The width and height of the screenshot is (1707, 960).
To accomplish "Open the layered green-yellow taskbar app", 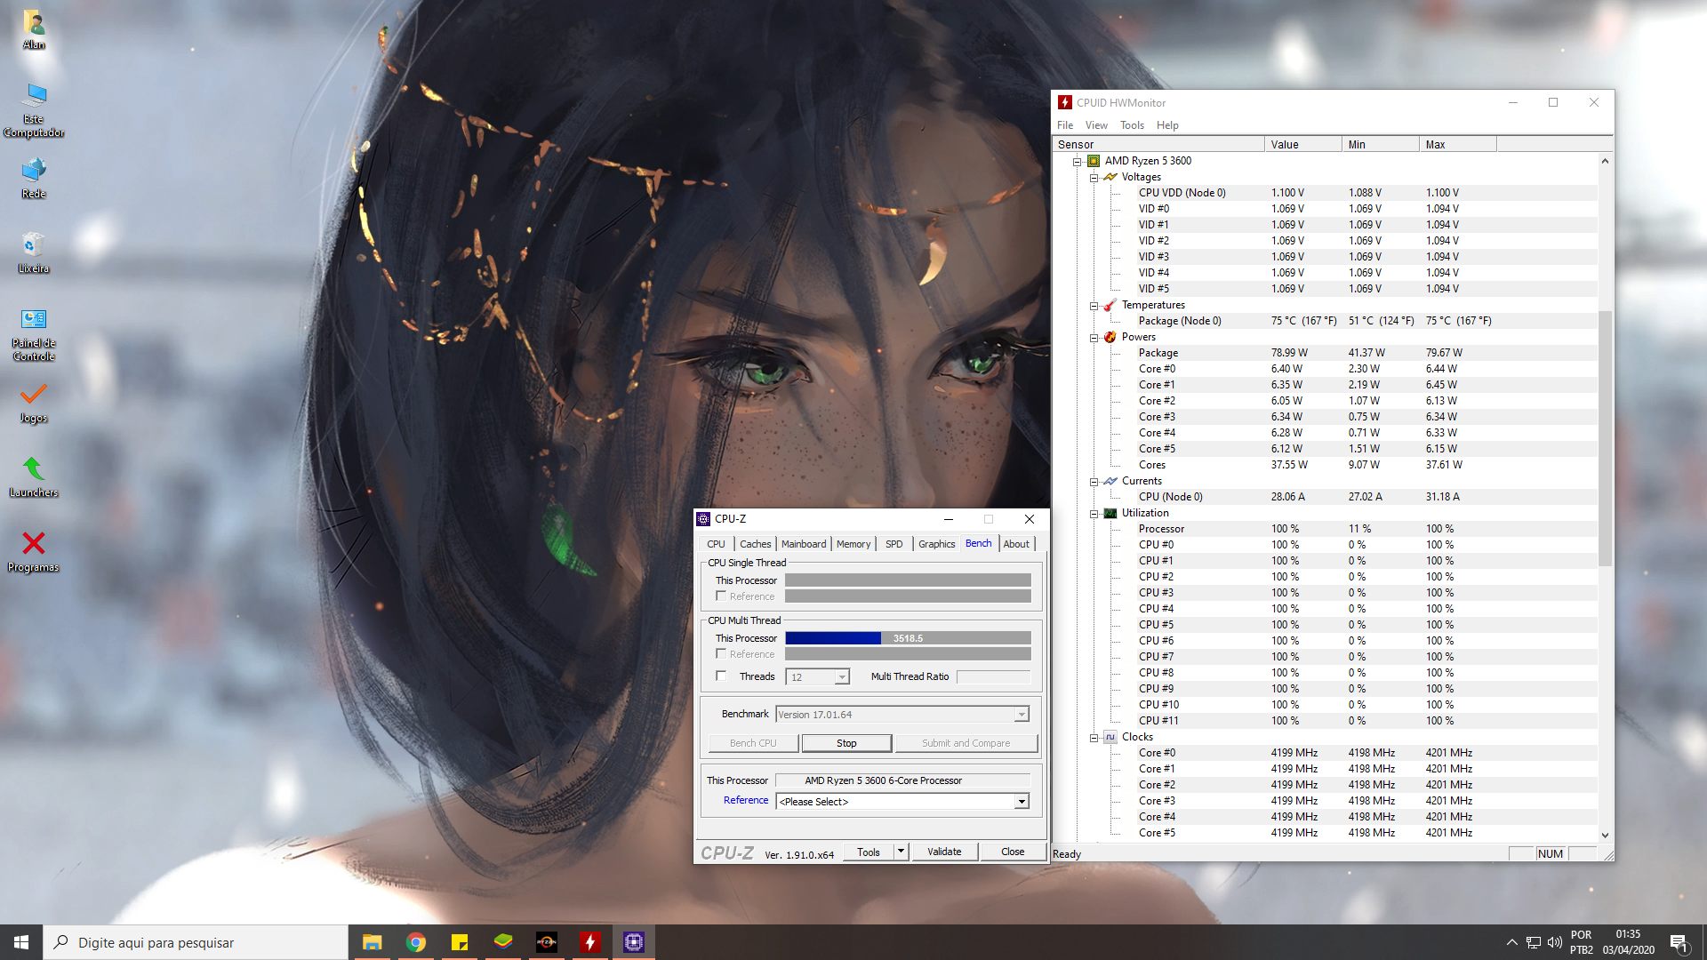I will (502, 942).
